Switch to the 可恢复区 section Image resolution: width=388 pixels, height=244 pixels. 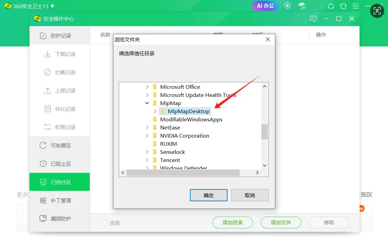point(60,146)
